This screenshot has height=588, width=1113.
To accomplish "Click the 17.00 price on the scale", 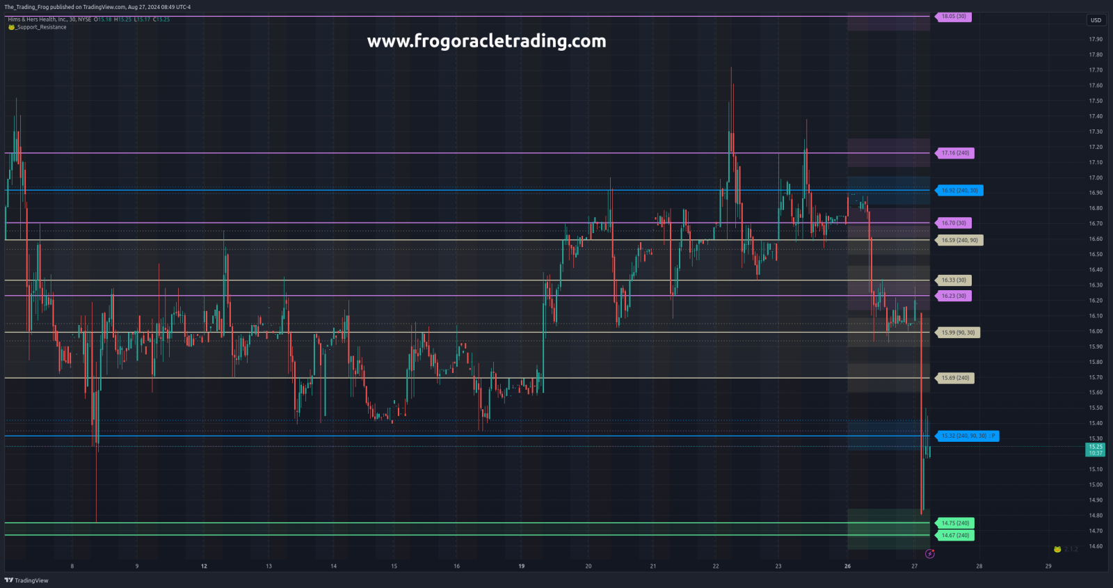I will (x=1096, y=178).
